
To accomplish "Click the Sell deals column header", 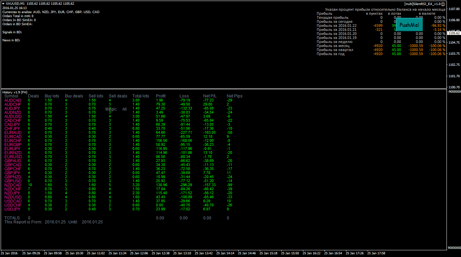I will point(118,96).
